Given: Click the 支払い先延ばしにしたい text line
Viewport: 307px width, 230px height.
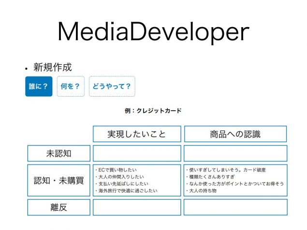Looking at the screenshot, I should coord(122,184).
